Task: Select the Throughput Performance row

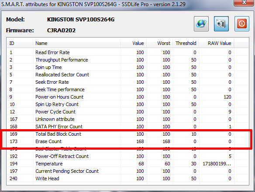Action: (x=127, y=60)
